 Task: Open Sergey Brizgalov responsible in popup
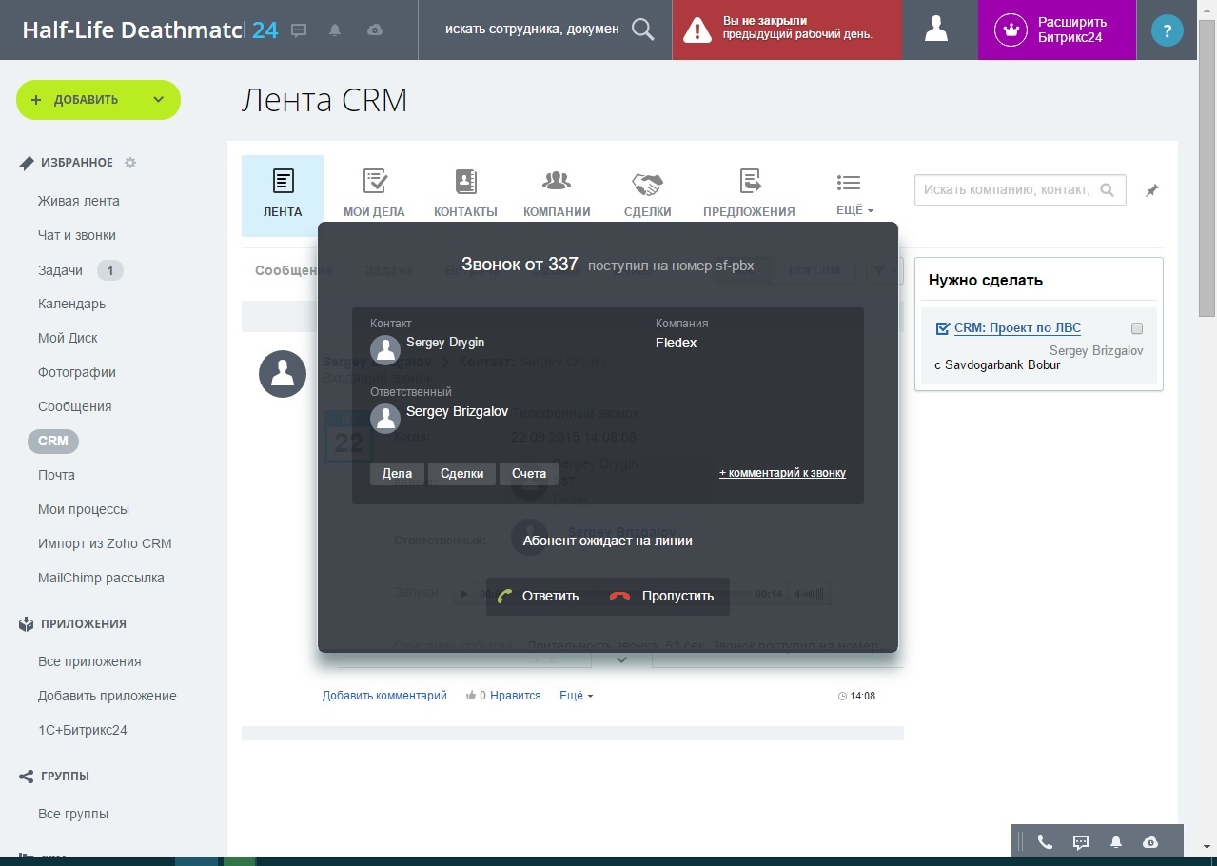pos(457,412)
